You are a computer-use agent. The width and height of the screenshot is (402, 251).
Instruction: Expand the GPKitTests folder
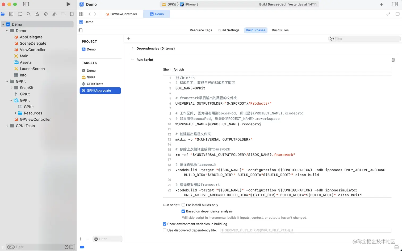coord(7,126)
